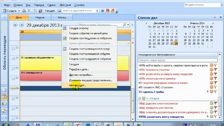Click the Введите новую задачу field

pyautogui.click(x=177, y=60)
